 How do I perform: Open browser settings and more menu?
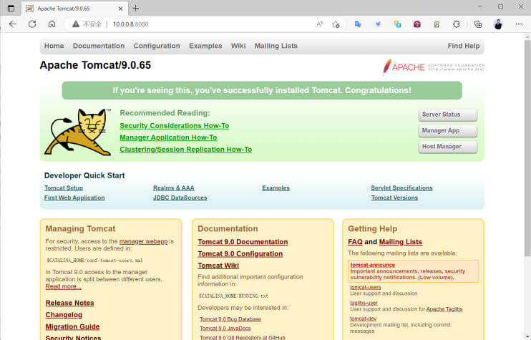pyautogui.click(x=519, y=24)
